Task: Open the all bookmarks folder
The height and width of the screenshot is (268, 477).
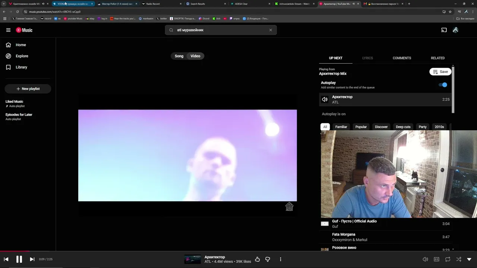Action: pos(466,19)
